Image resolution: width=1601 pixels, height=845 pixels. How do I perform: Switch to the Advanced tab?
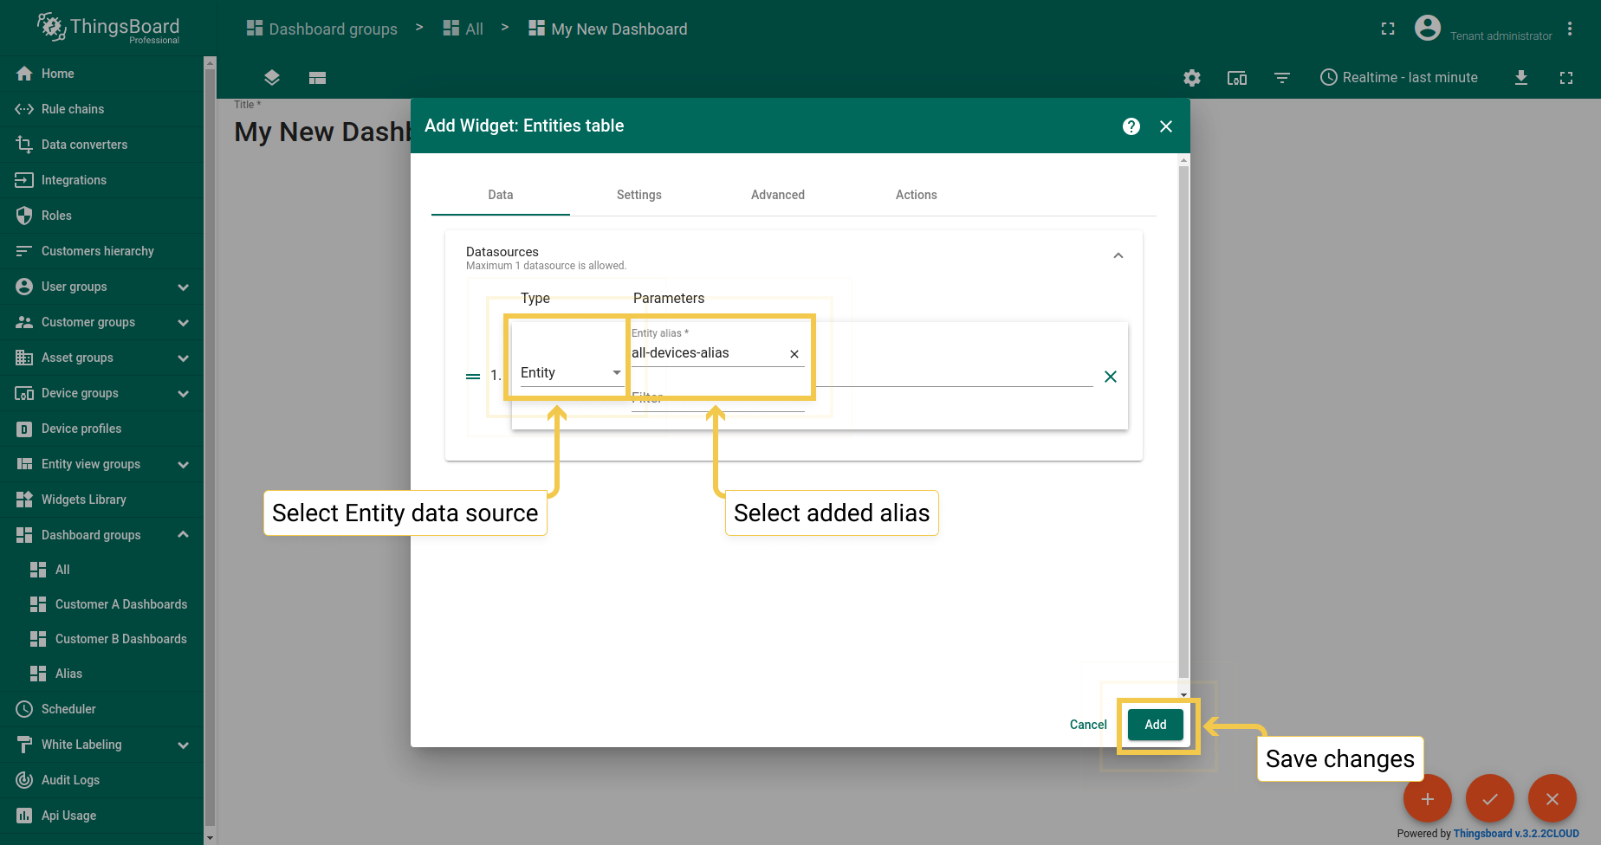pos(778,195)
